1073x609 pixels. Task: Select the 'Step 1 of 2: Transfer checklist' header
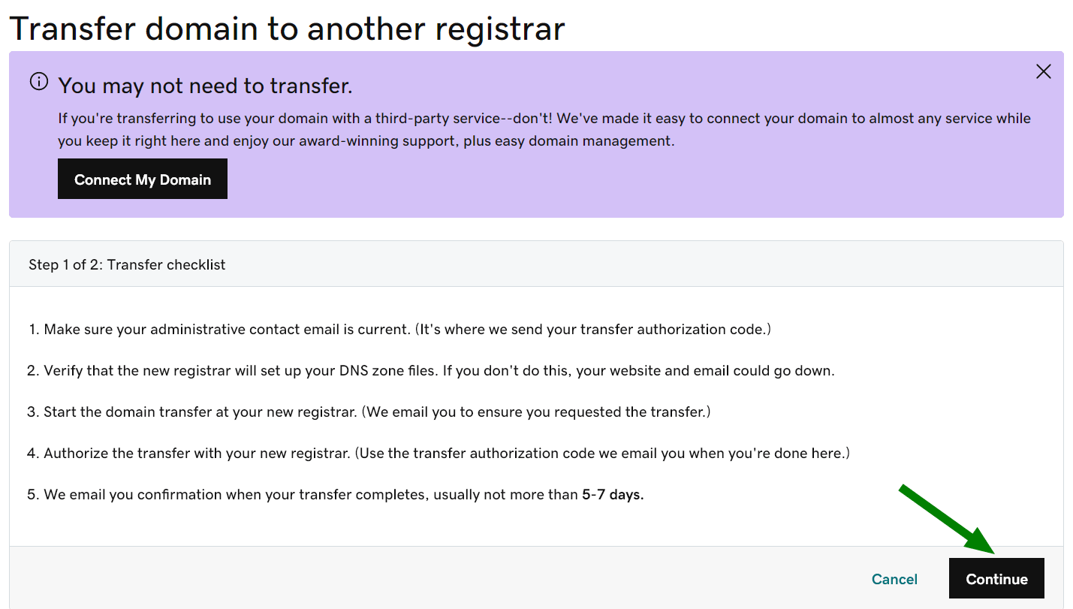127,264
